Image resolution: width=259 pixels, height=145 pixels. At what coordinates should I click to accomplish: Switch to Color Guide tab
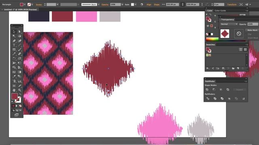220,11
